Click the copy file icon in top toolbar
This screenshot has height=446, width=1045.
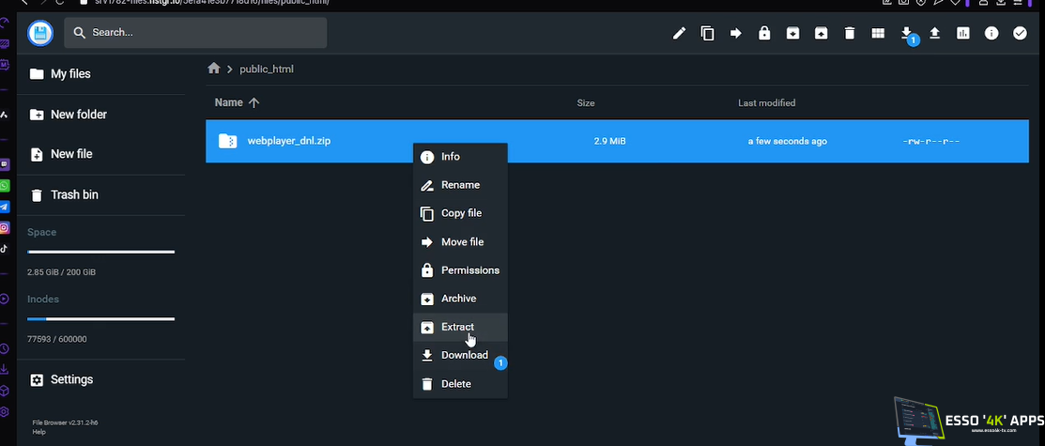coord(708,34)
